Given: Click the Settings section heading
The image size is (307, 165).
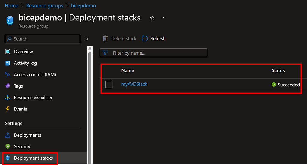Looking at the screenshot, I should (13, 123).
